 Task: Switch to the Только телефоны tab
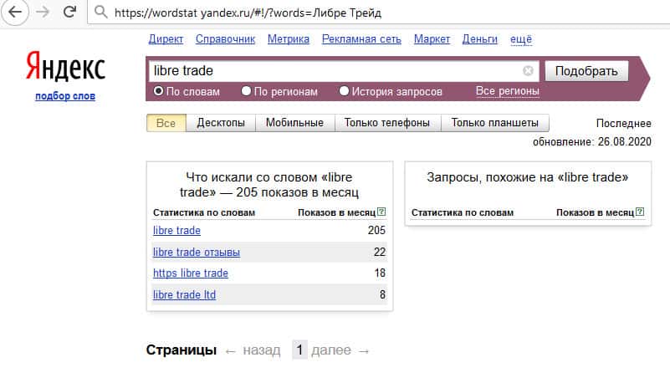click(x=387, y=123)
